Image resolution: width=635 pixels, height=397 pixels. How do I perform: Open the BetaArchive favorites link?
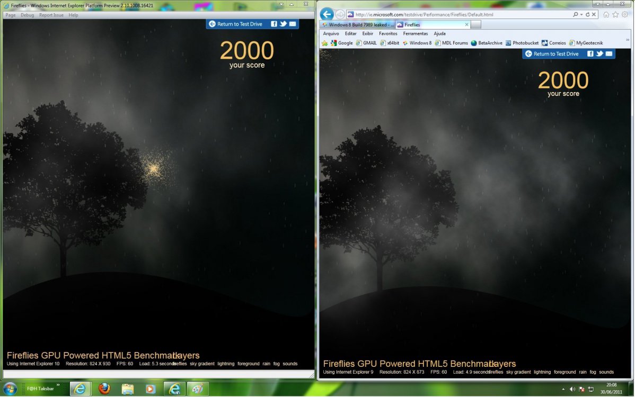[487, 43]
